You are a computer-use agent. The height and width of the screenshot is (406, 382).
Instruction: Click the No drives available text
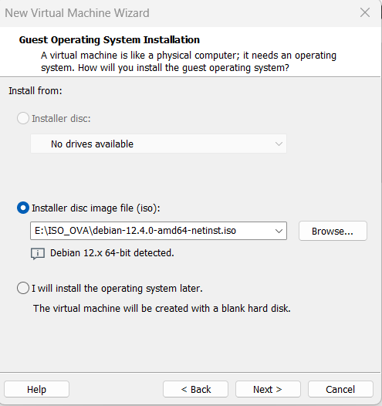click(92, 144)
